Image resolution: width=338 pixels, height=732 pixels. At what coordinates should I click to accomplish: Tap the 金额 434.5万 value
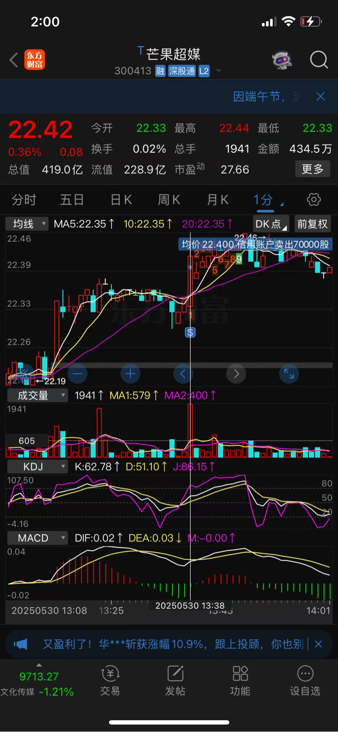(x=310, y=149)
